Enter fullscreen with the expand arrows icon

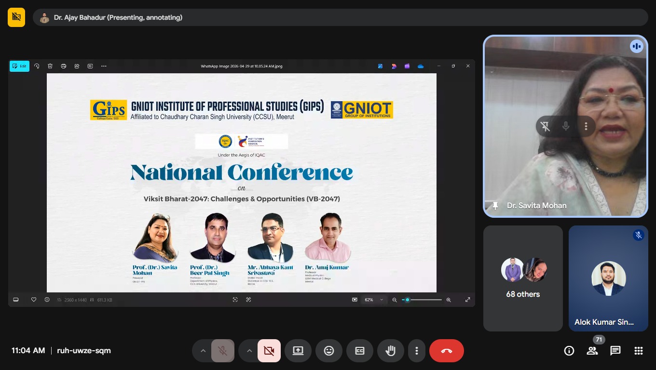(467, 300)
